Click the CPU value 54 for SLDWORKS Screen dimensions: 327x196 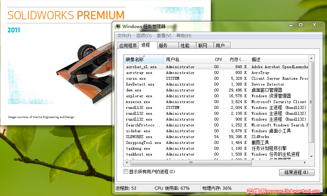(x=216, y=137)
